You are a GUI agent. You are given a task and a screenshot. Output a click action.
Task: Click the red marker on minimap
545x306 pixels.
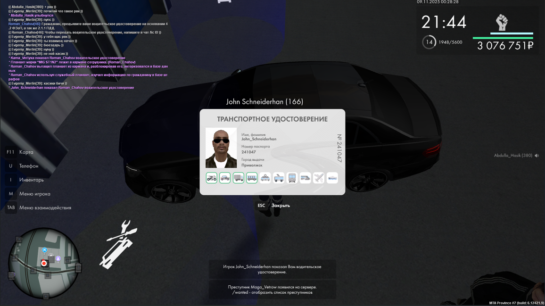pos(44,263)
